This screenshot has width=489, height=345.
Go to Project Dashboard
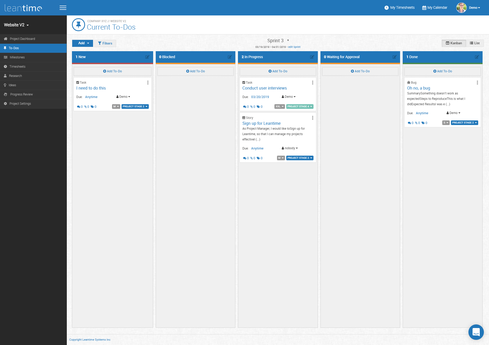(x=33, y=39)
